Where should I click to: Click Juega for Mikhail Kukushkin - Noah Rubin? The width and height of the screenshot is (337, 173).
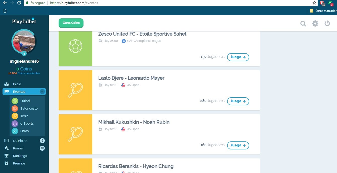coord(238,145)
